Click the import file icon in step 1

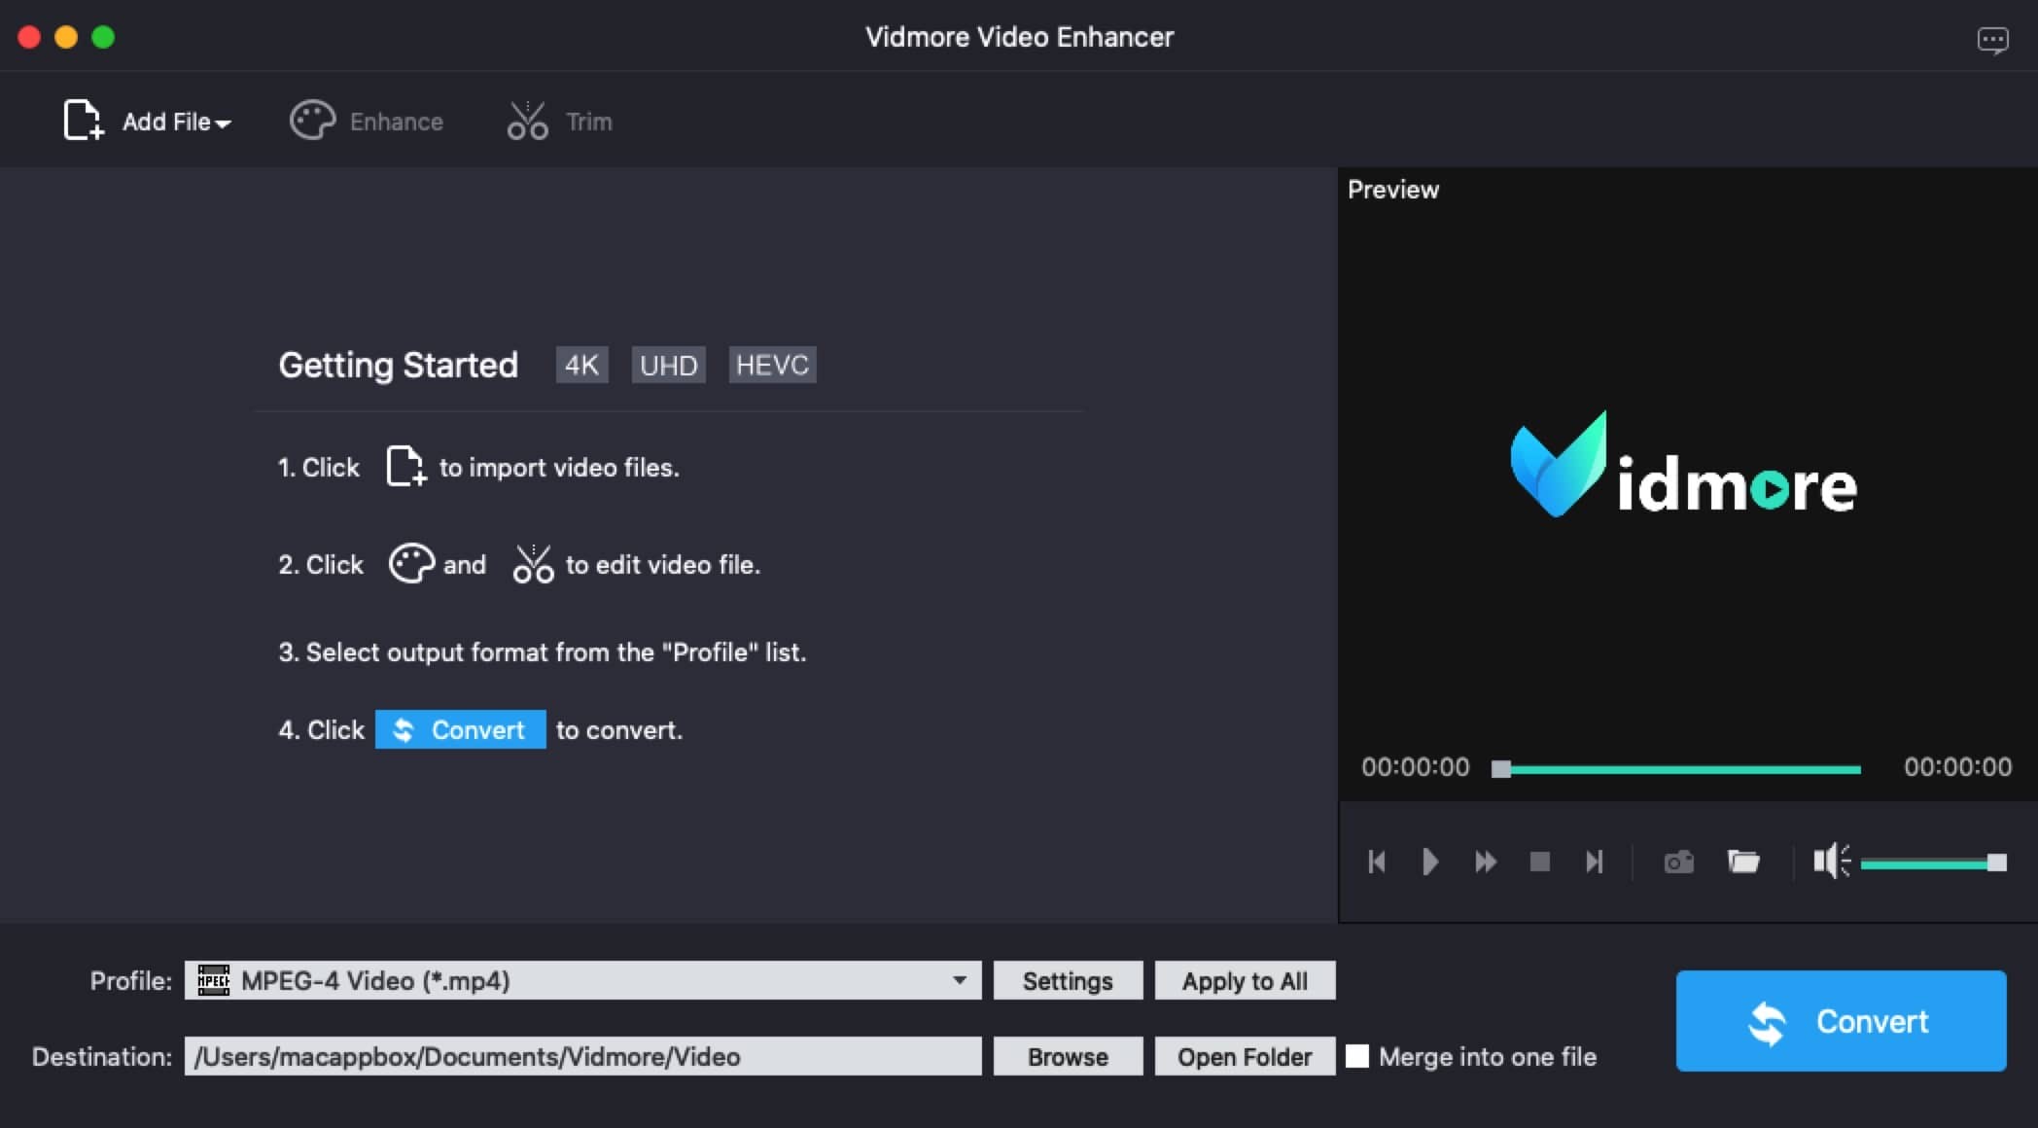click(405, 466)
